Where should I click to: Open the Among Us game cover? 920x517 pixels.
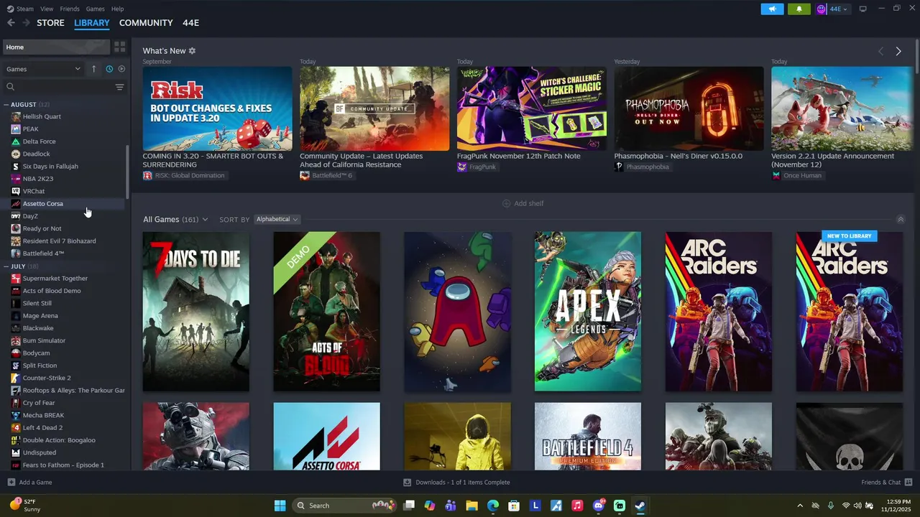click(x=457, y=312)
